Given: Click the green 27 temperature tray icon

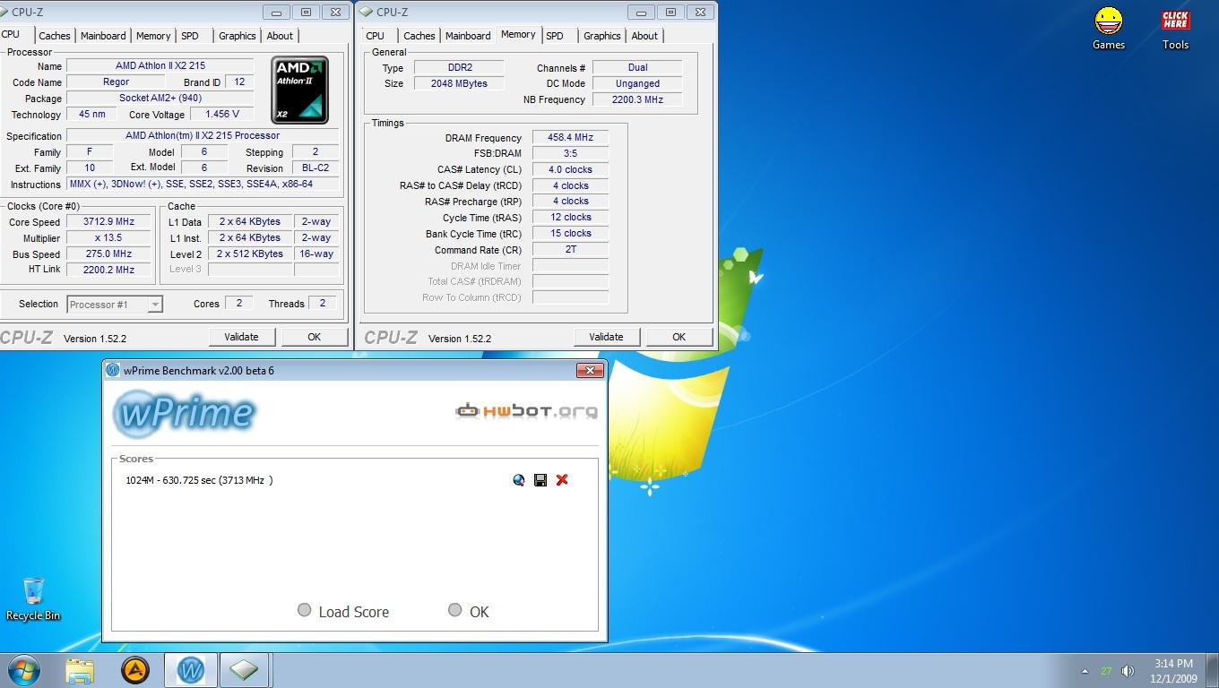Looking at the screenshot, I should coord(1106,671).
